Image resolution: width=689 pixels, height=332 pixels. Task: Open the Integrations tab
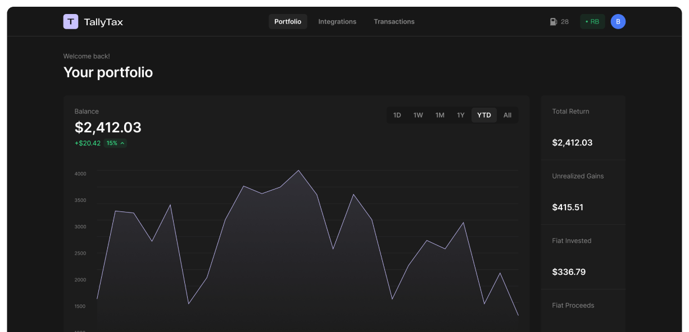coord(337,22)
